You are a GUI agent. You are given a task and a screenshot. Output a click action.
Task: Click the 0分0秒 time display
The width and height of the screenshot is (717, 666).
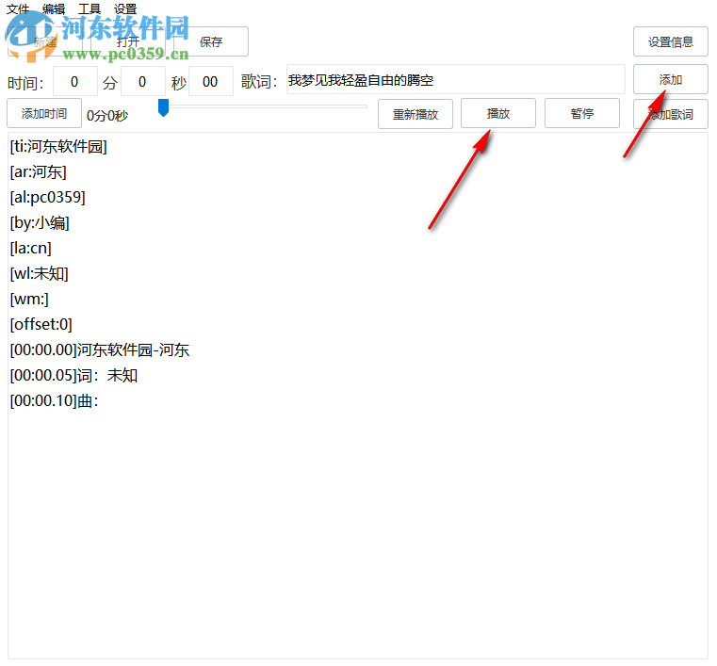[x=107, y=116]
